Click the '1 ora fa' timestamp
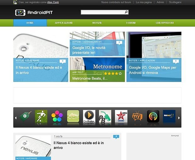 click(x=58, y=136)
